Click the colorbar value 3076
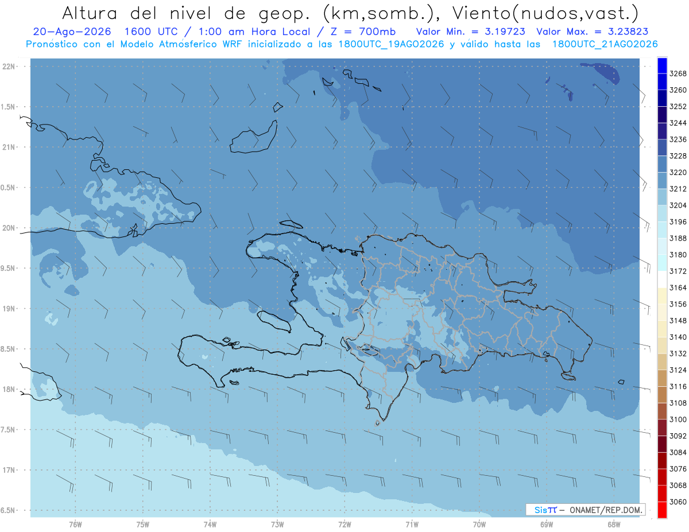The width and height of the screenshot is (689, 532). (x=678, y=468)
